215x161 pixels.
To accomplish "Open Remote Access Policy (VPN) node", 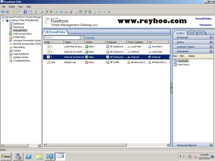I will (x=27, y=44).
